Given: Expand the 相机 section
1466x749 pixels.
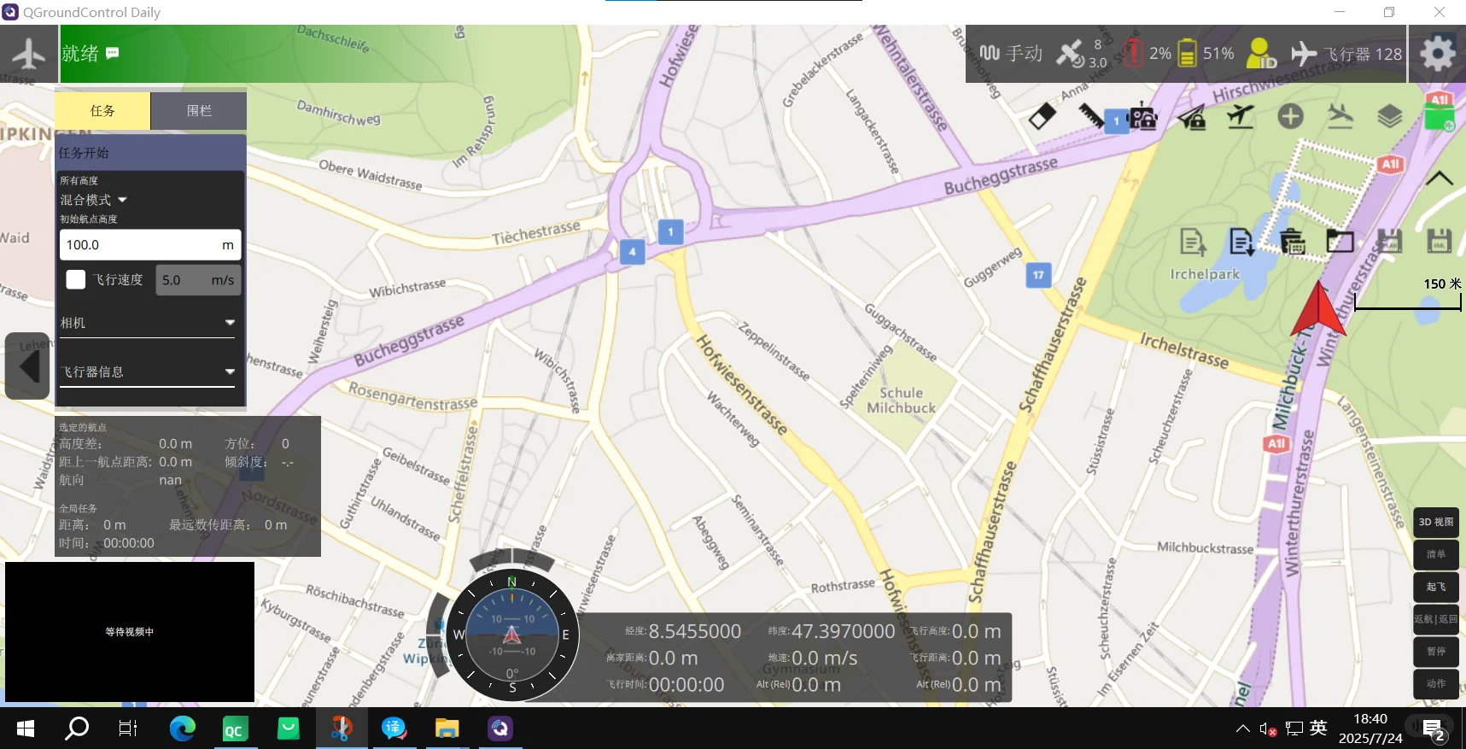Looking at the screenshot, I should click(147, 323).
